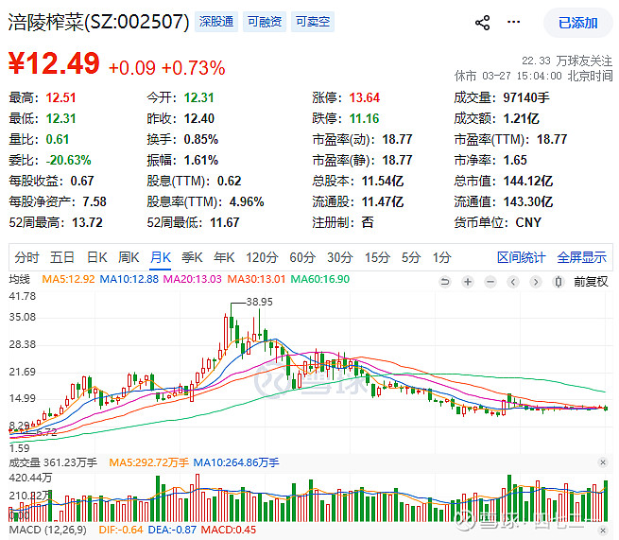Click DEA:-0.87 indicator value

[x=172, y=530]
